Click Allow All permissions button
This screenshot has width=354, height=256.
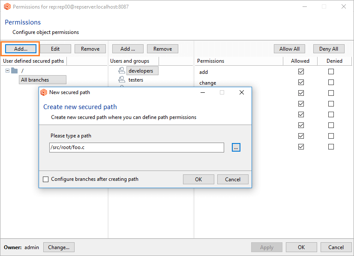point(289,49)
